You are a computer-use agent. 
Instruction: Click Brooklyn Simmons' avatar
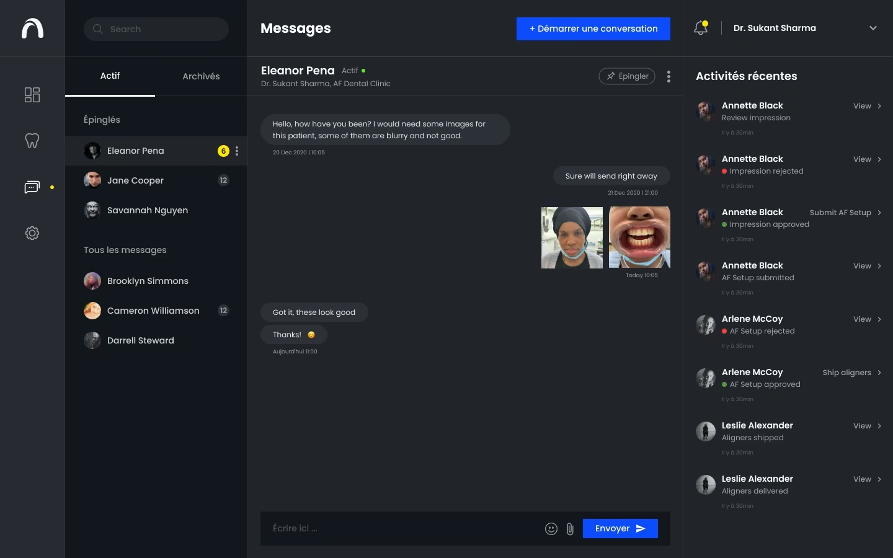click(x=92, y=281)
